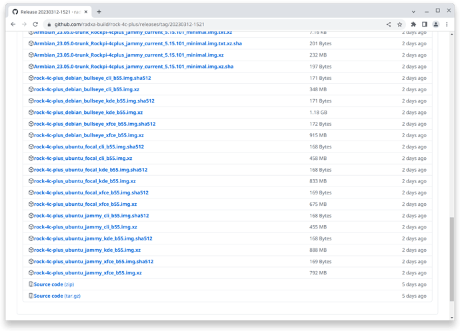Open the tab search dropdown
Image resolution: width=460 pixels, height=331 pixels.
(x=413, y=12)
